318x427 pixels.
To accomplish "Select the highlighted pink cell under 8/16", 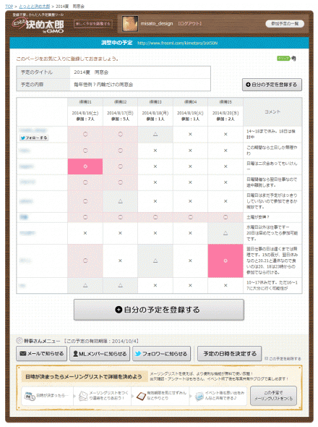I will tap(85, 166).
